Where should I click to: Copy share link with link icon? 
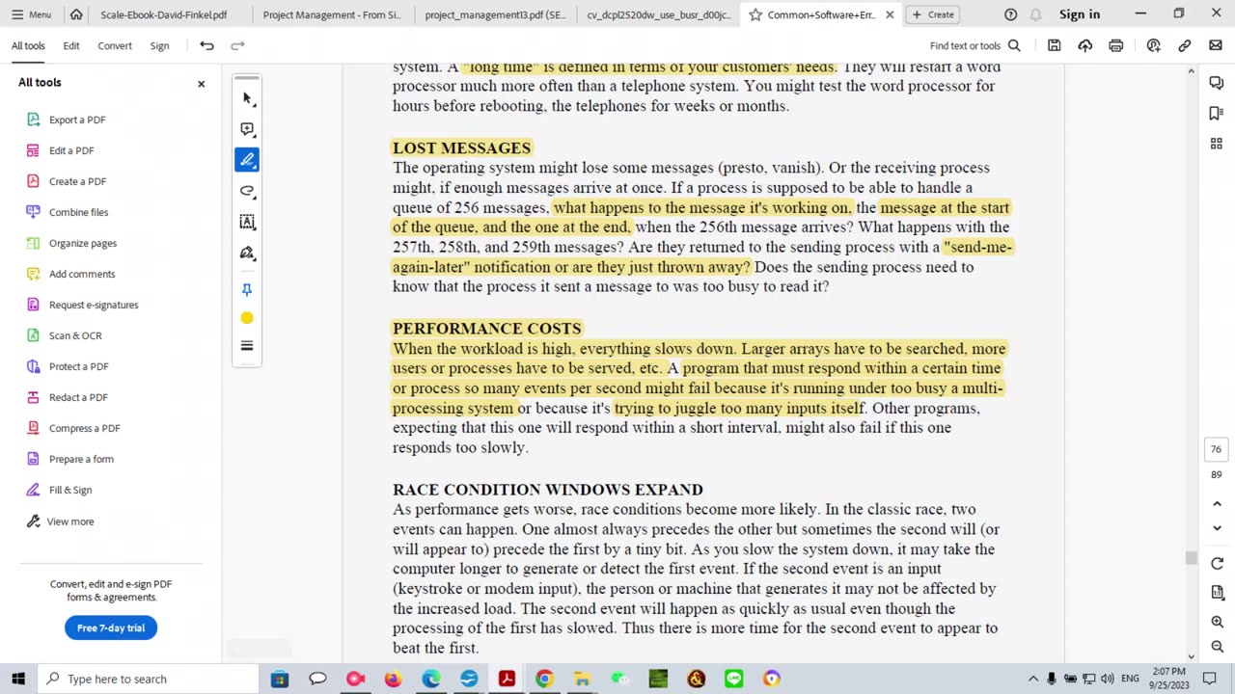[1185, 45]
